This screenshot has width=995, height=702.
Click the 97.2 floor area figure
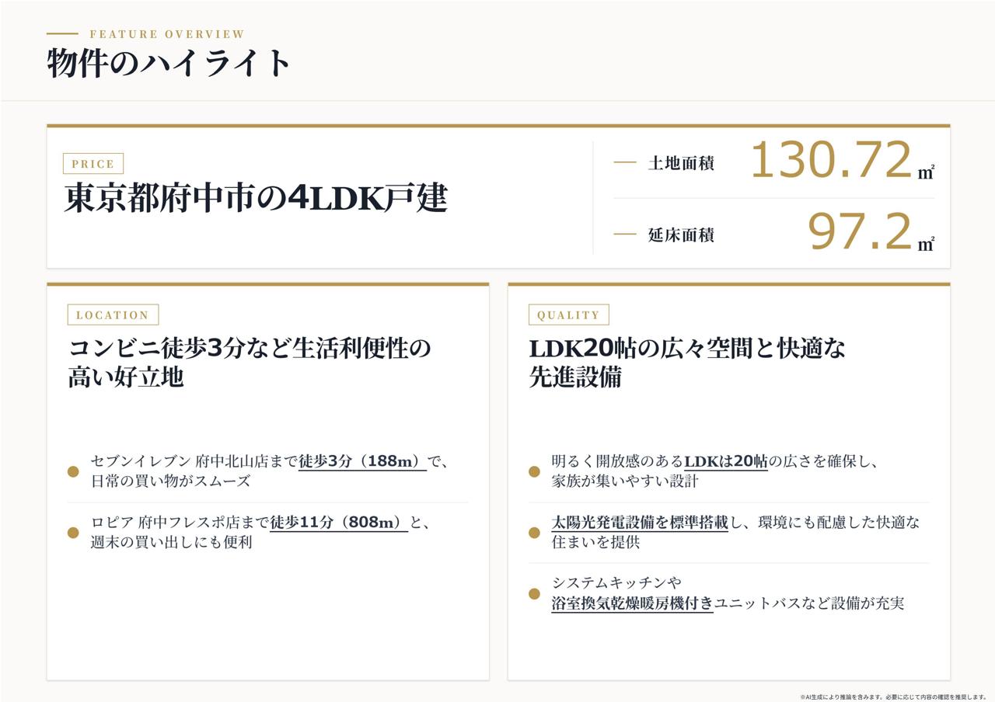click(859, 231)
